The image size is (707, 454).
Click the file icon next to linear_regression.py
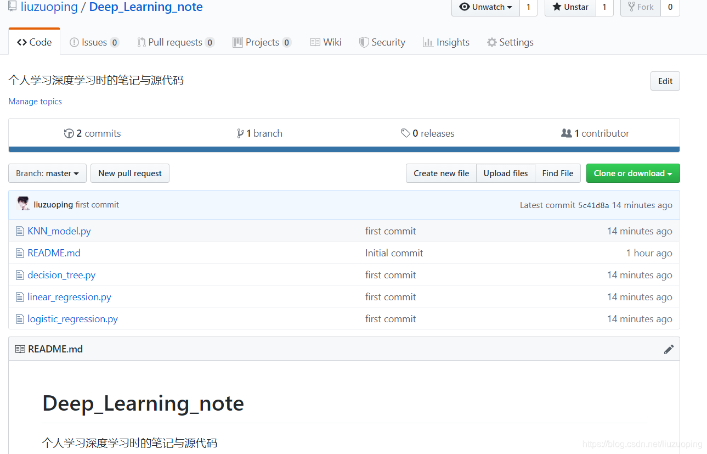(20, 297)
